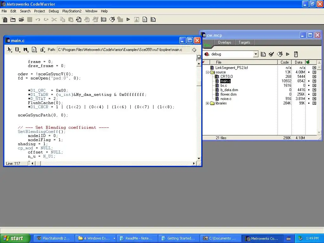This screenshot has height=243, width=324.
Task: Switch to the Targets tab
Action: (244, 42)
